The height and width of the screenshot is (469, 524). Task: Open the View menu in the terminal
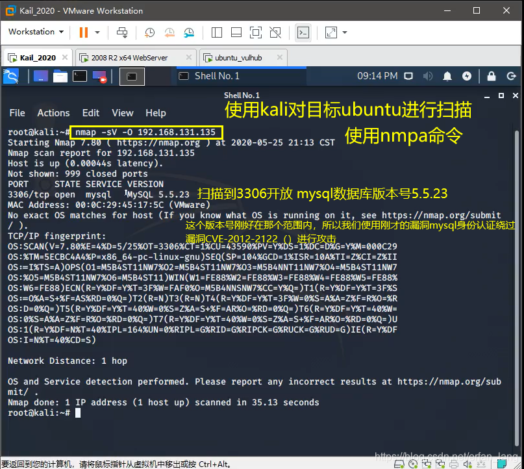(123, 113)
